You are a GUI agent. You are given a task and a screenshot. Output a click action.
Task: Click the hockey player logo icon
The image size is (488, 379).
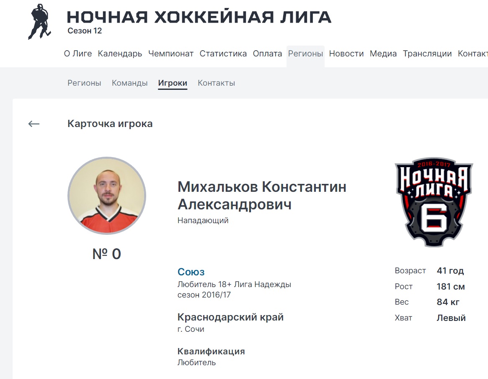pyautogui.click(x=39, y=22)
